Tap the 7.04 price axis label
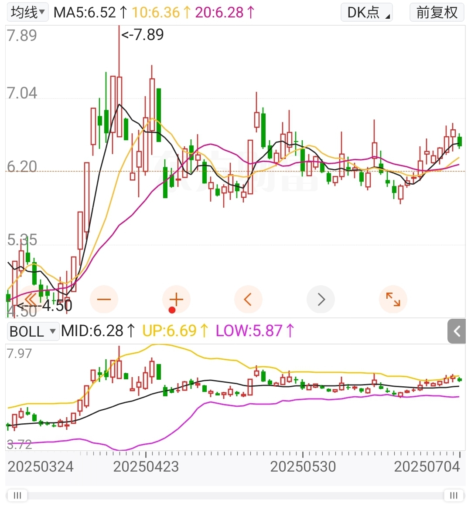 tap(22, 93)
